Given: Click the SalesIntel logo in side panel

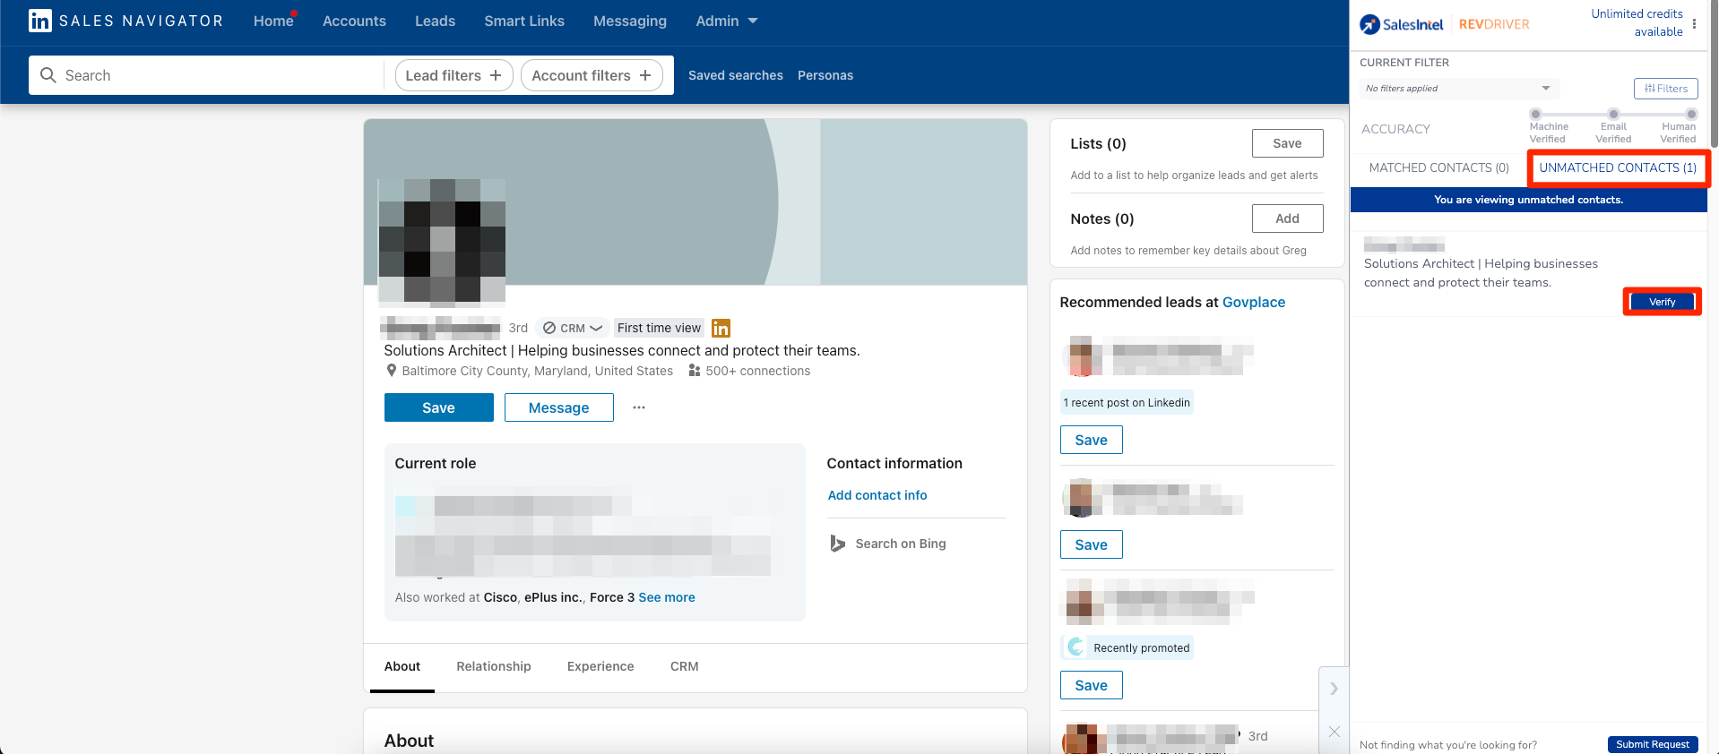Looking at the screenshot, I should tap(1402, 24).
